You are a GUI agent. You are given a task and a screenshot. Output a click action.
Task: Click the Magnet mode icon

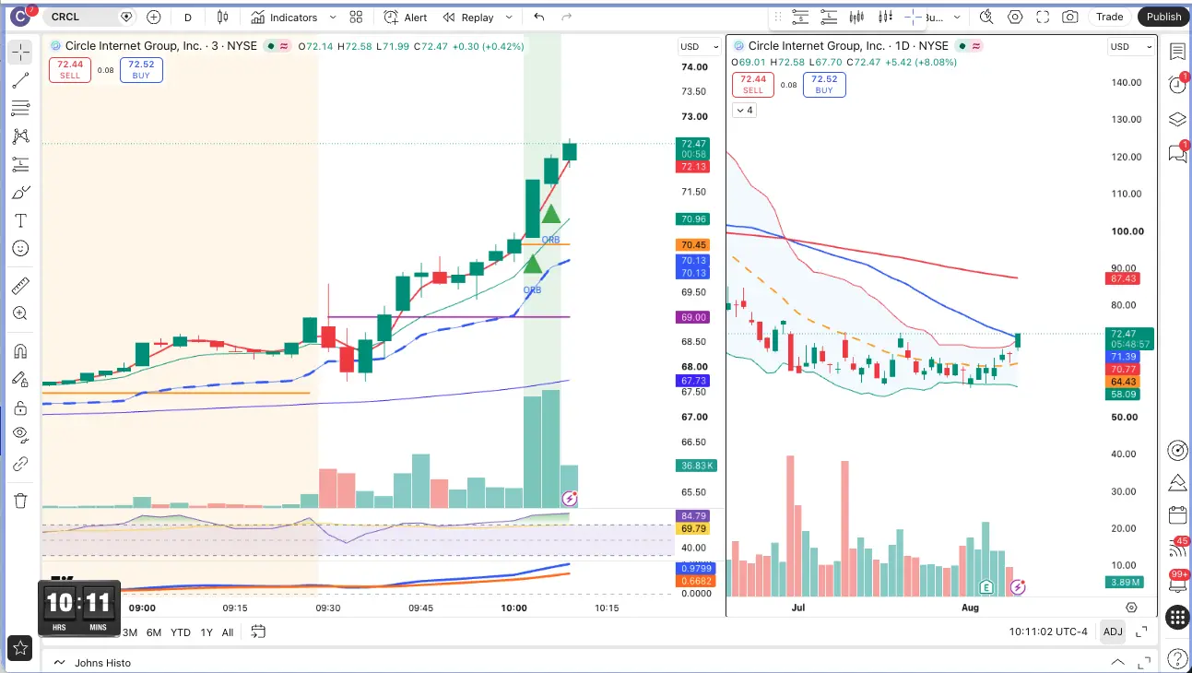20,351
